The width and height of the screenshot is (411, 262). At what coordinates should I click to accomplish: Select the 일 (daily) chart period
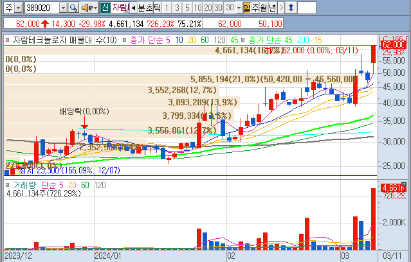click(x=246, y=8)
